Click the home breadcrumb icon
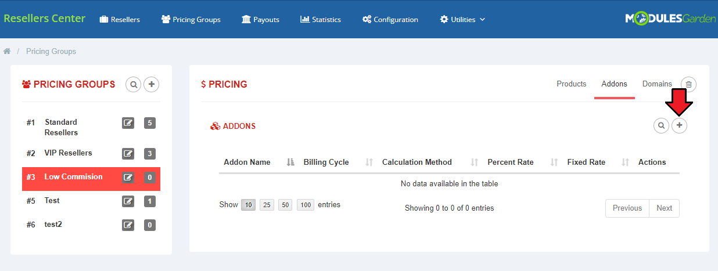The width and height of the screenshot is (718, 271). pos(7,51)
